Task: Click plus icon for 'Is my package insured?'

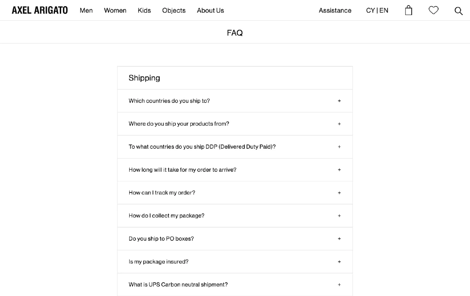Action: [x=339, y=262]
